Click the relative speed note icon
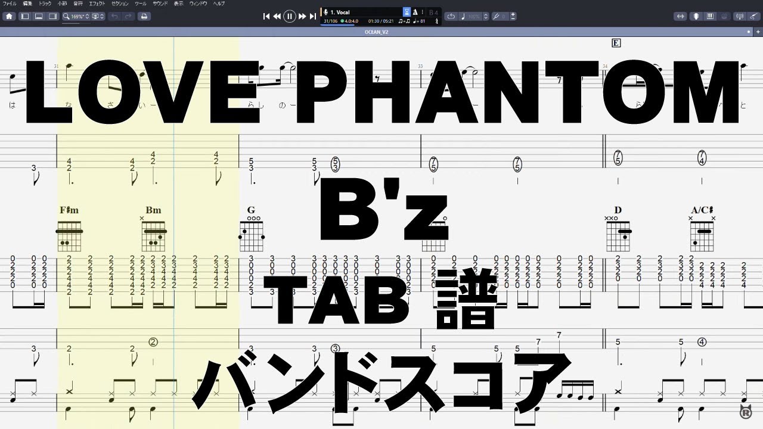The image size is (763, 429). coord(463,17)
